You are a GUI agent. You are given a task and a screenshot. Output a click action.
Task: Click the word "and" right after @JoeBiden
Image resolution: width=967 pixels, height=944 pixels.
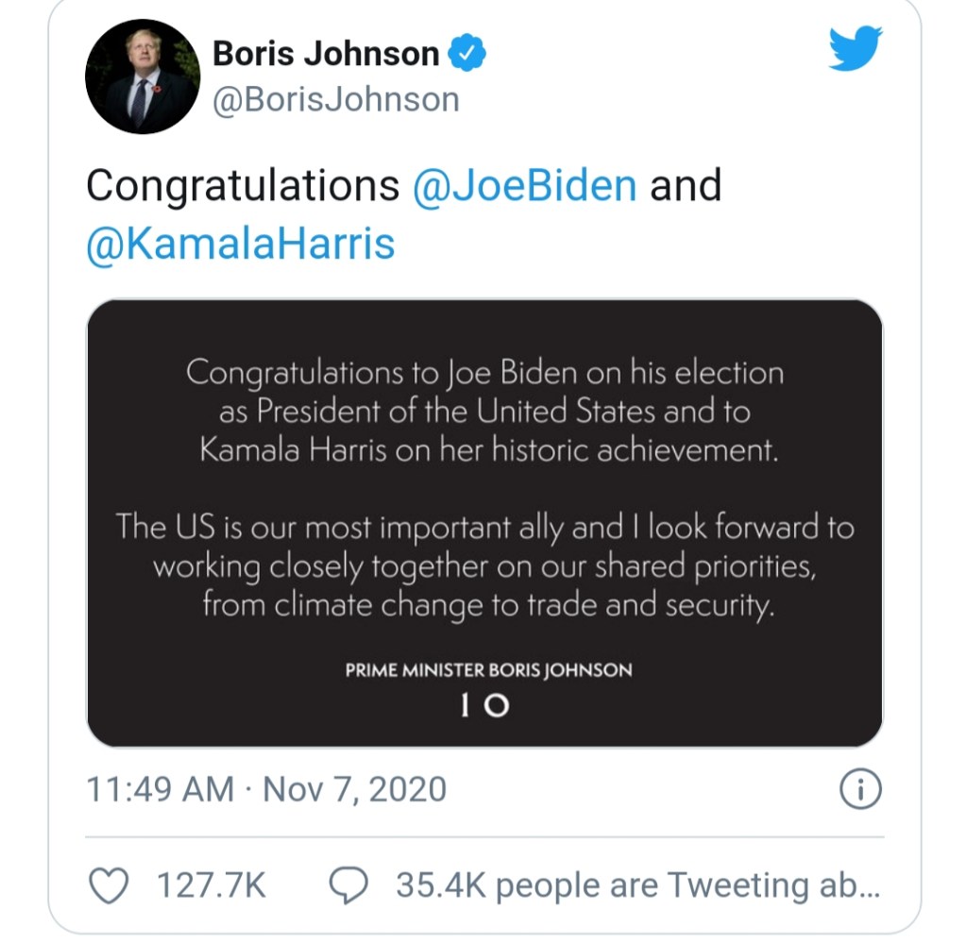(x=686, y=186)
